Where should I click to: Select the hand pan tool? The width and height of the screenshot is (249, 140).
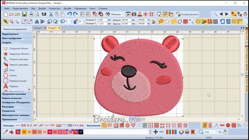(x=225, y=132)
